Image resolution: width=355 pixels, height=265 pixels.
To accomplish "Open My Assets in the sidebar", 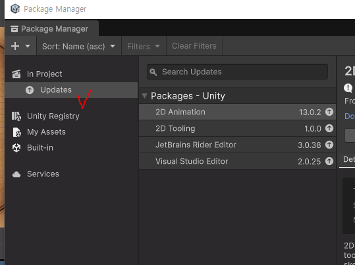I will [71, 132].
